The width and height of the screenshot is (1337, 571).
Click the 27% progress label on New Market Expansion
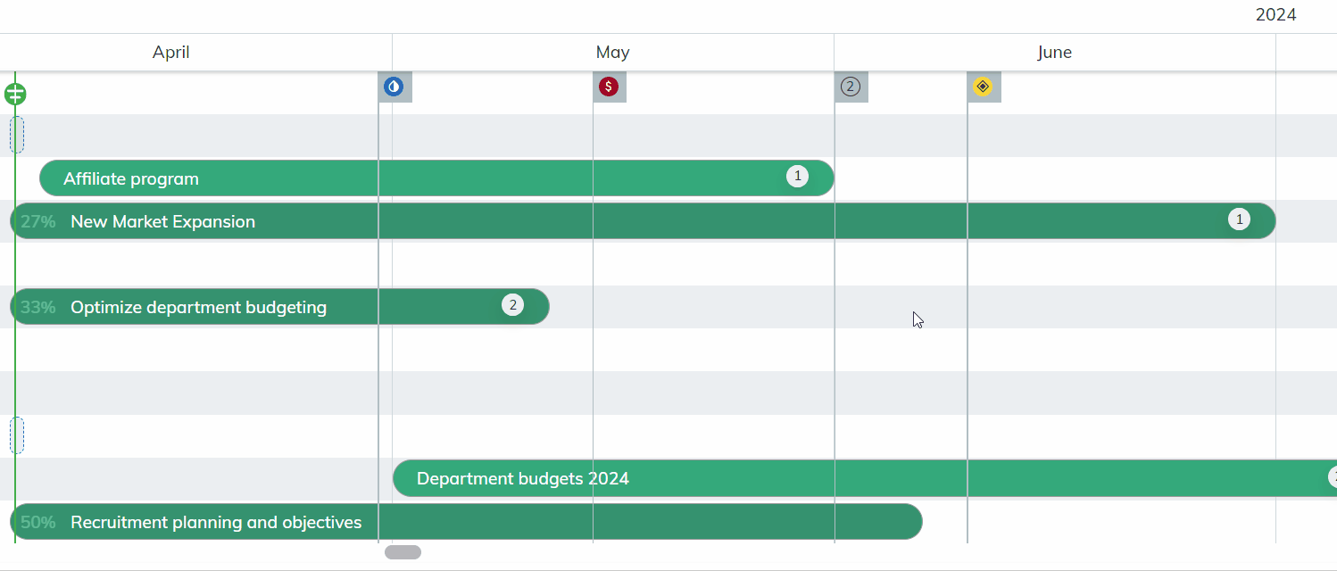(37, 222)
